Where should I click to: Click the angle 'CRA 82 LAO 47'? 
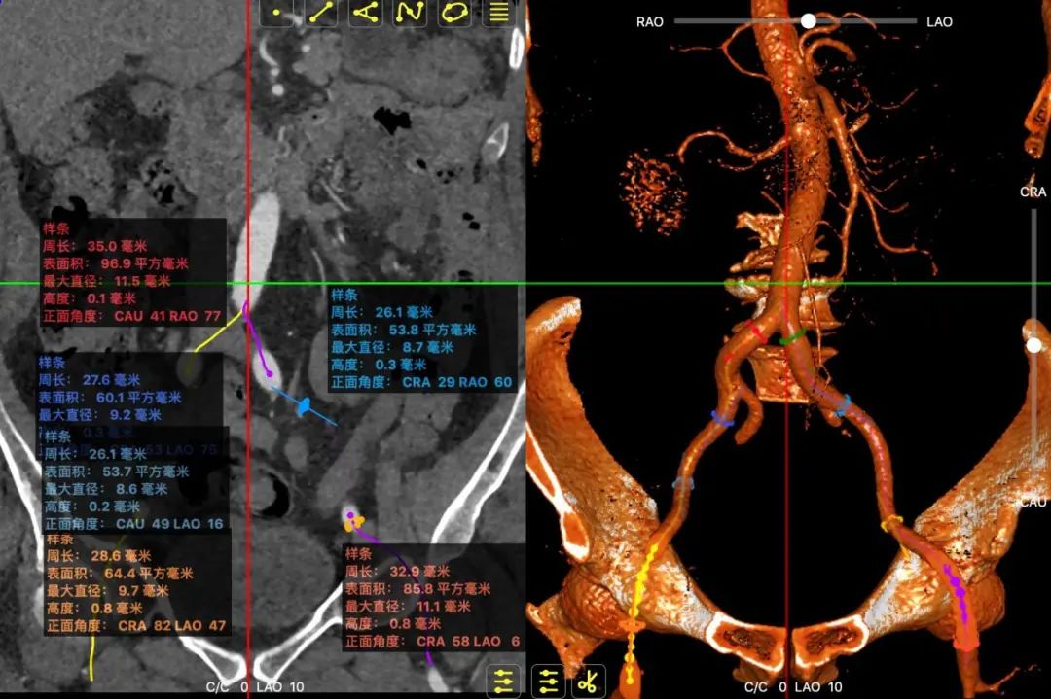click(x=172, y=625)
